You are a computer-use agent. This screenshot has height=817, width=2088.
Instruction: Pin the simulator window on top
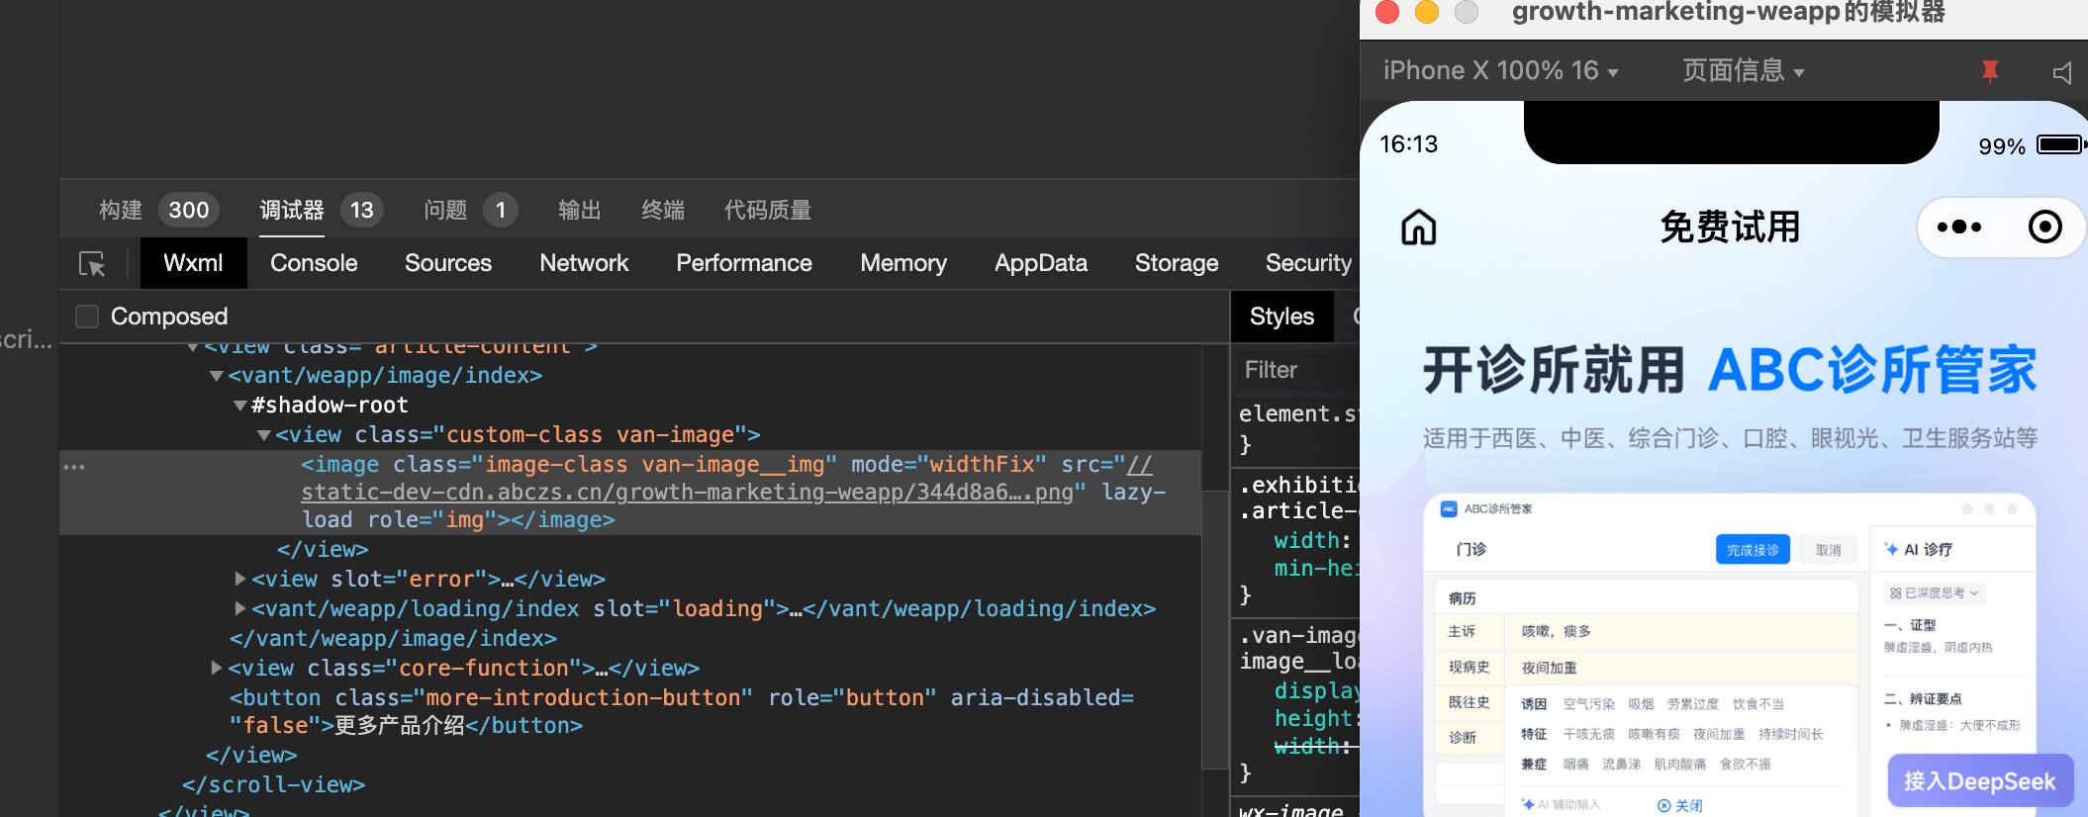click(x=1990, y=71)
